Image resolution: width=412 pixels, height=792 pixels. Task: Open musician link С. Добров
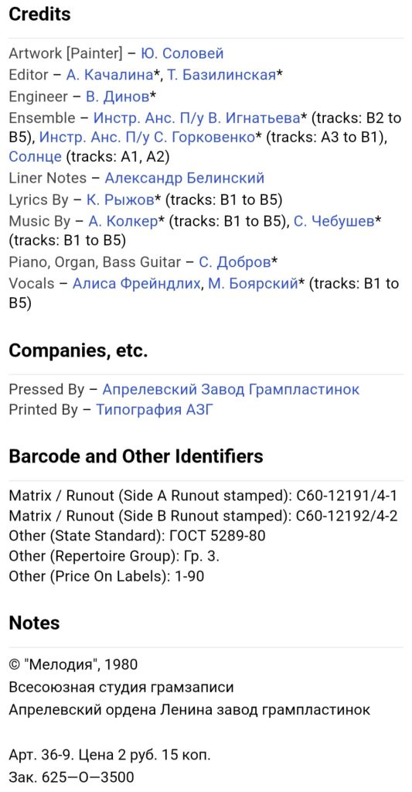point(235,262)
